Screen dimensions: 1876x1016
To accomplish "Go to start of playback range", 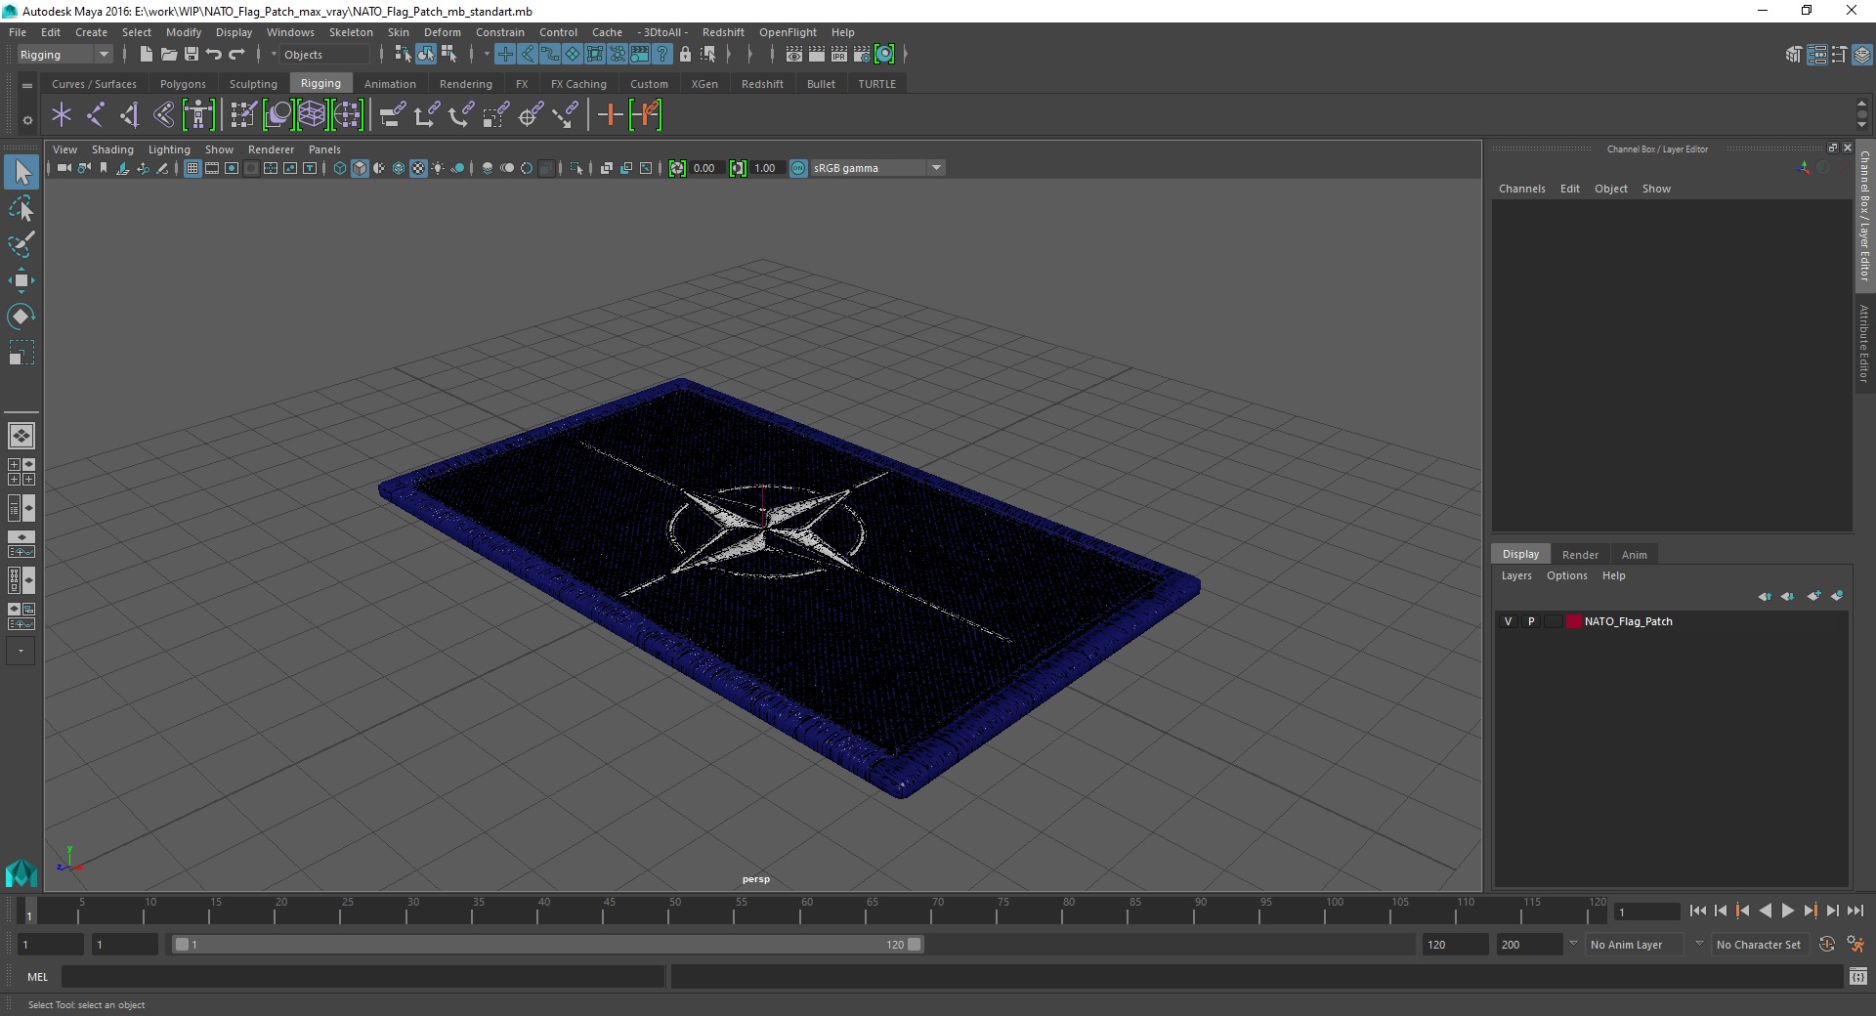I will 1697,910.
